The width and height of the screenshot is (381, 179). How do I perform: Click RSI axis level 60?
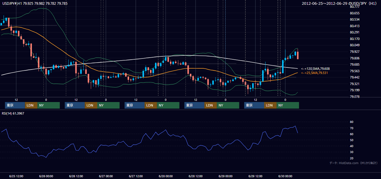(351, 134)
